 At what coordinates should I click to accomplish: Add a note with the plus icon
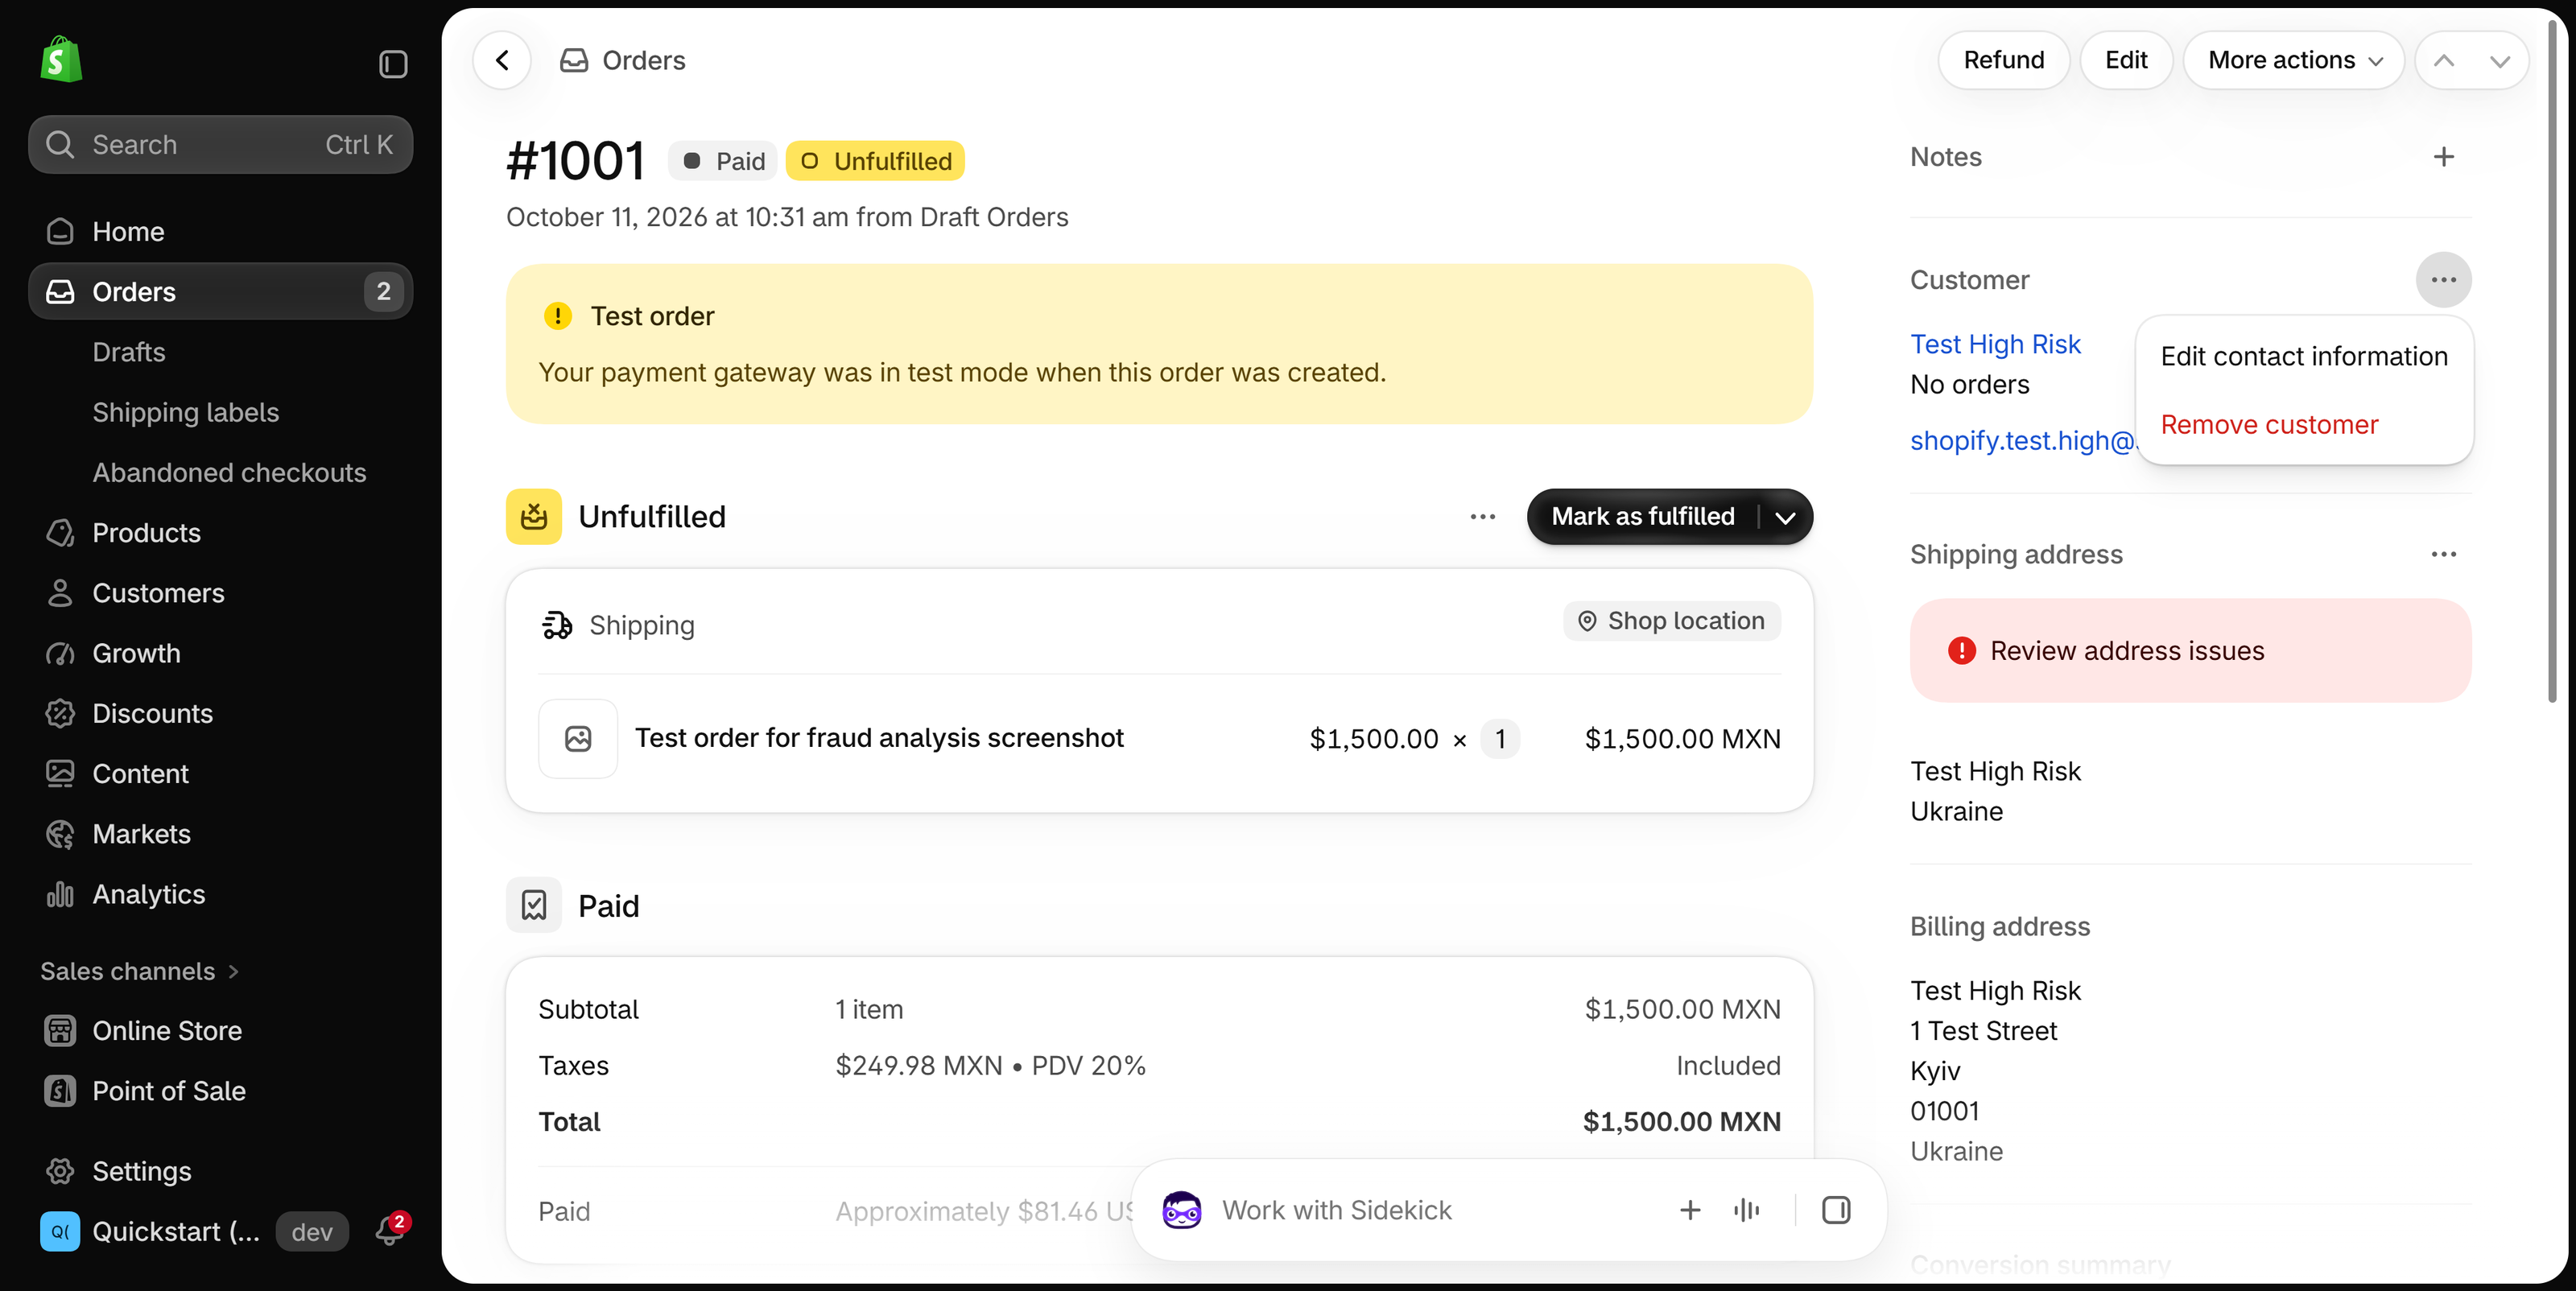(2443, 157)
